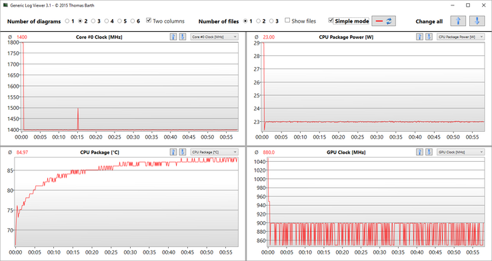Image resolution: width=492 pixels, height=261 pixels.
Task: Select 4 for number of diagrams
Action: pyautogui.click(x=107, y=21)
